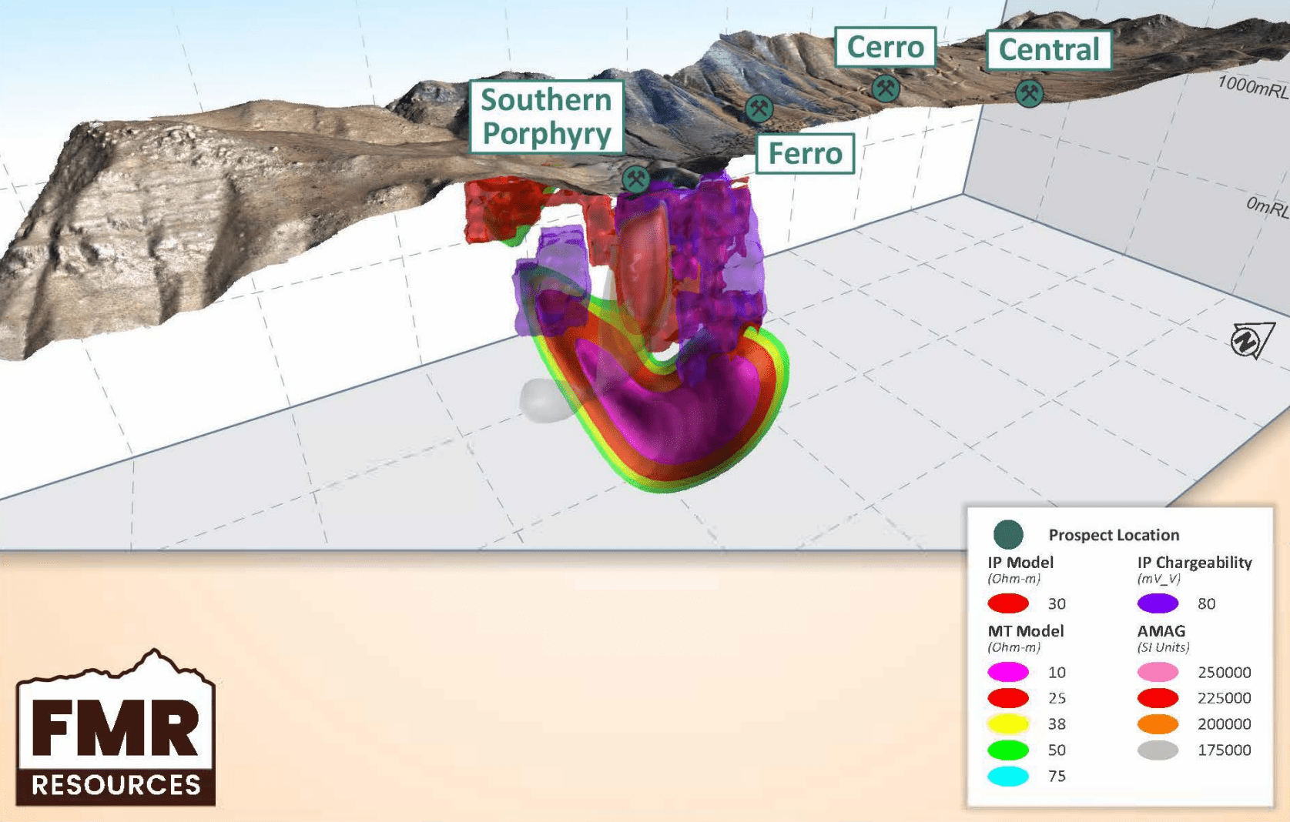Click the 1000mRL elevation label
The height and width of the screenshot is (822, 1290).
pos(1251,87)
